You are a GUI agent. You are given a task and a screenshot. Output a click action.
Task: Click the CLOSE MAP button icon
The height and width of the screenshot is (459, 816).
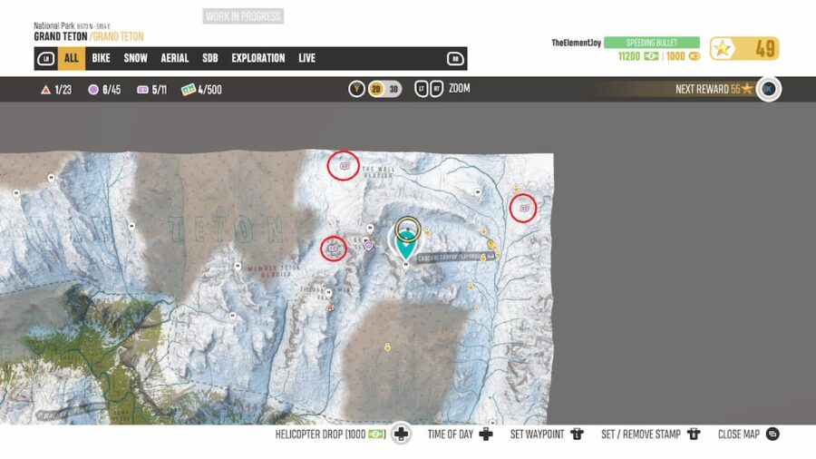(772, 434)
